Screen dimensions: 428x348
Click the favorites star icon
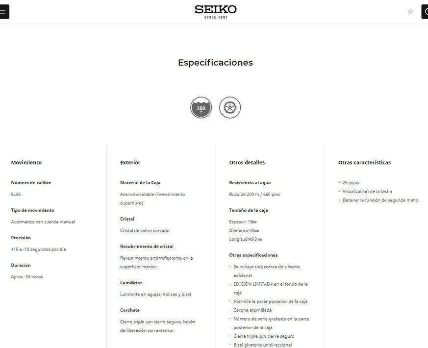(410, 12)
